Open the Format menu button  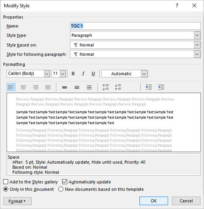coord(17,201)
